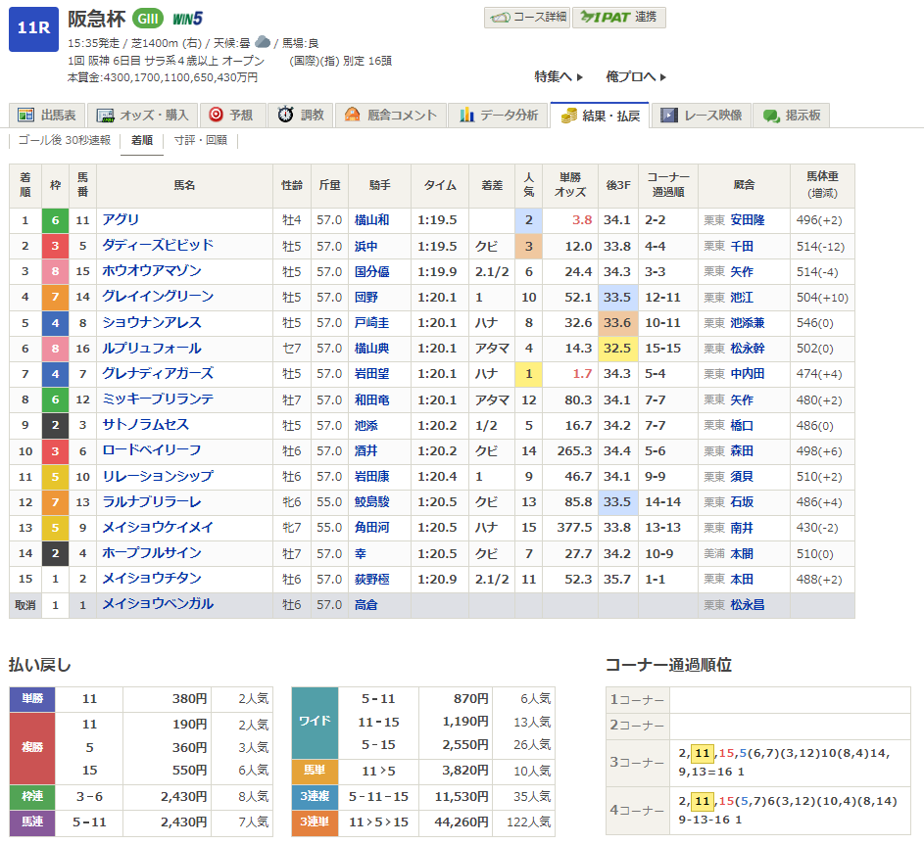This screenshot has height=845, width=924.
Task: Click the speech bubble icon for 掲示板
Action: pos(771,116)
